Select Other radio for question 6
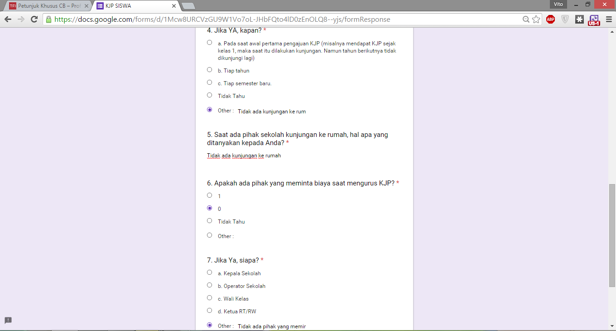Image resolution: width=616 pixels, height=331 pixels. (209, 235)
